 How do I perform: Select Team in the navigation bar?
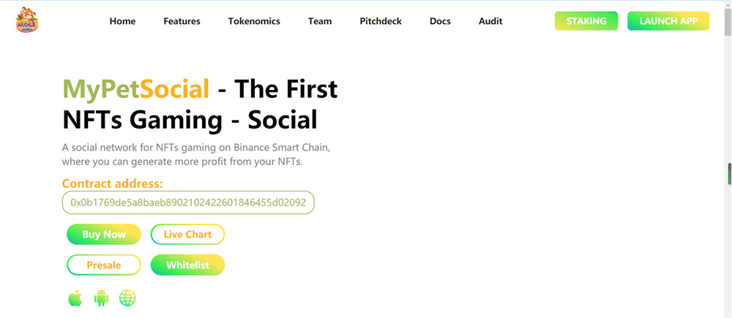(x=320, y=21)
